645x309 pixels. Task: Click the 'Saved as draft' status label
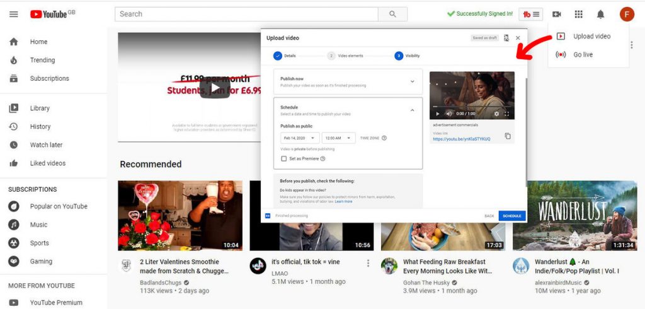[484, 38]
